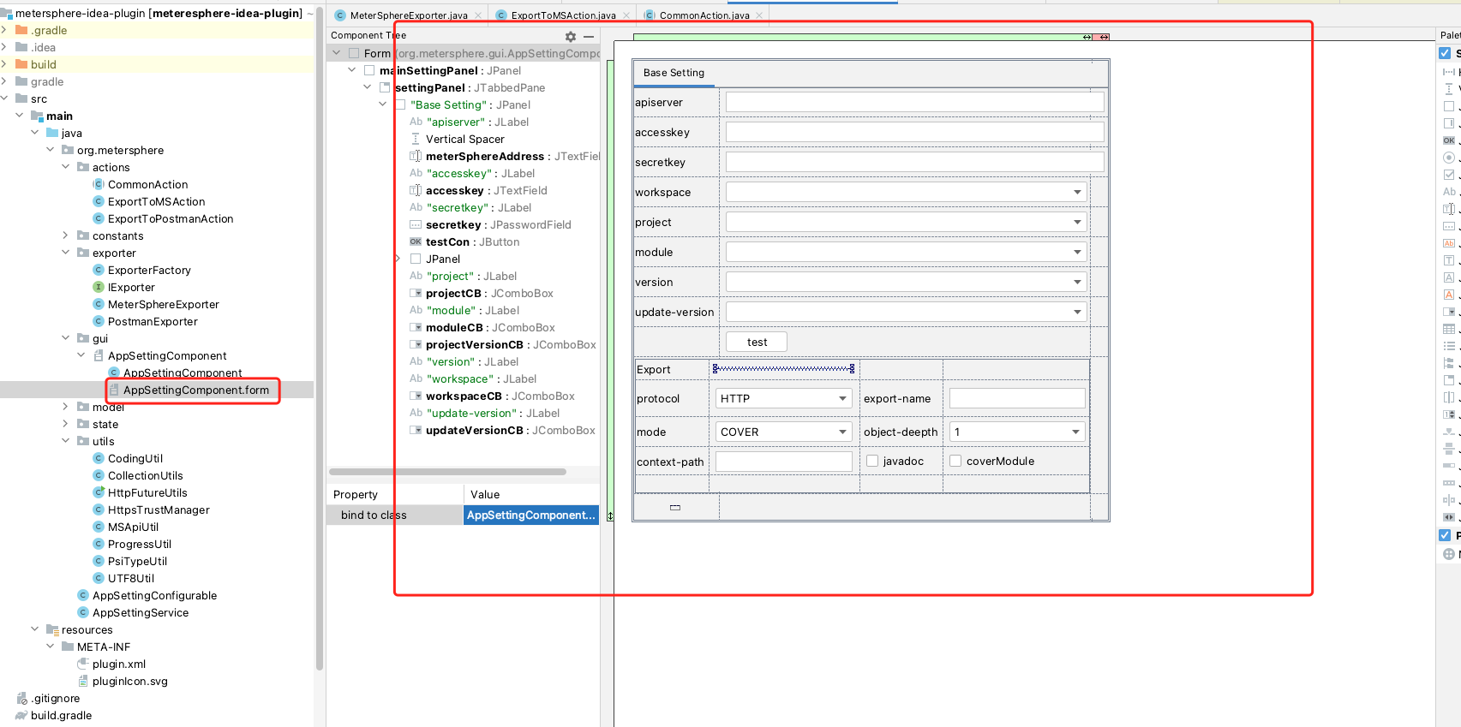
Task: Select the JTable icon in the Palette
Action: pyautogui.click(x=1449, y=329)
